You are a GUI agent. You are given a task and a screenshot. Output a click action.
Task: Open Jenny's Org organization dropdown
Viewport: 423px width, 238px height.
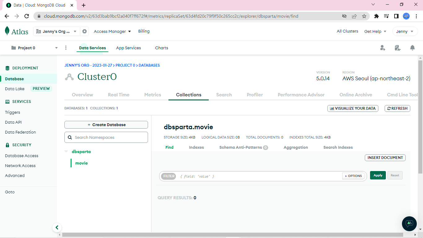pyautogui.click(x=56, y=31)
